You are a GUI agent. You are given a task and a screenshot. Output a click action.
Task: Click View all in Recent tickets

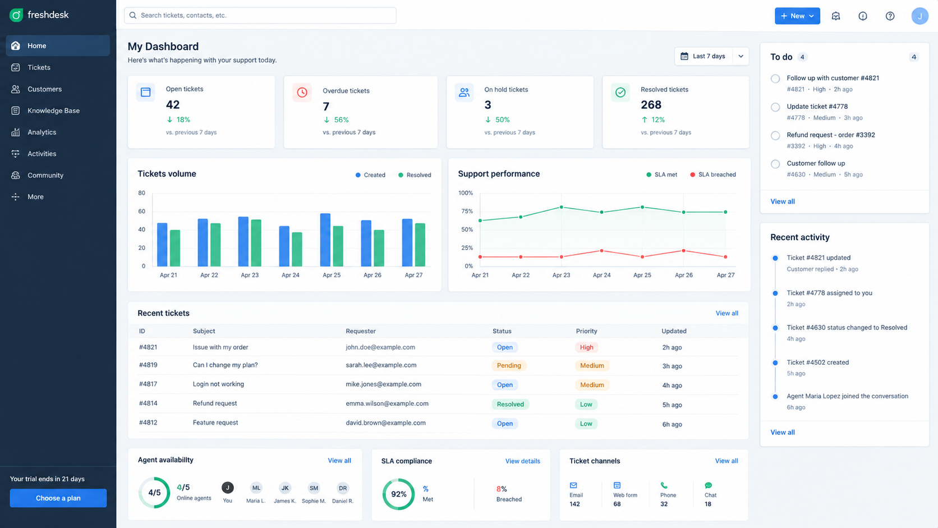point(727,313)
